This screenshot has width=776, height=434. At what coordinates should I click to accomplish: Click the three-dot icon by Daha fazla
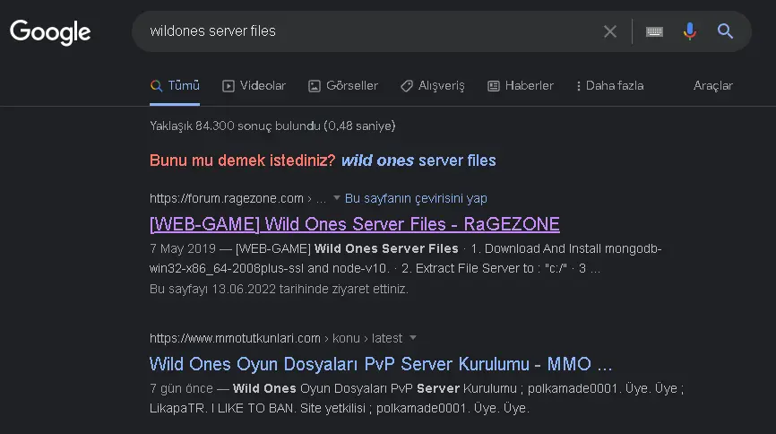(578, 86)
